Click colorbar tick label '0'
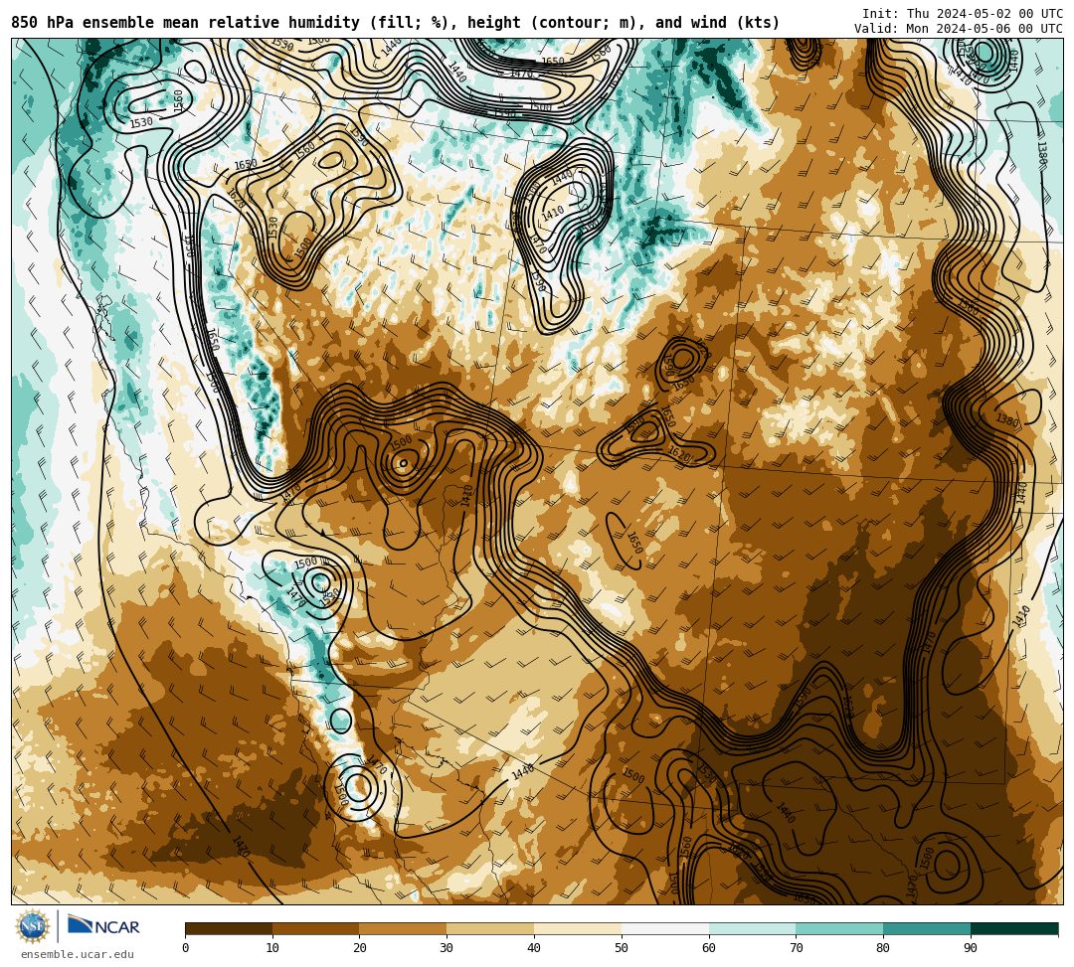The image size is (1074, 967). pos(186,948)
